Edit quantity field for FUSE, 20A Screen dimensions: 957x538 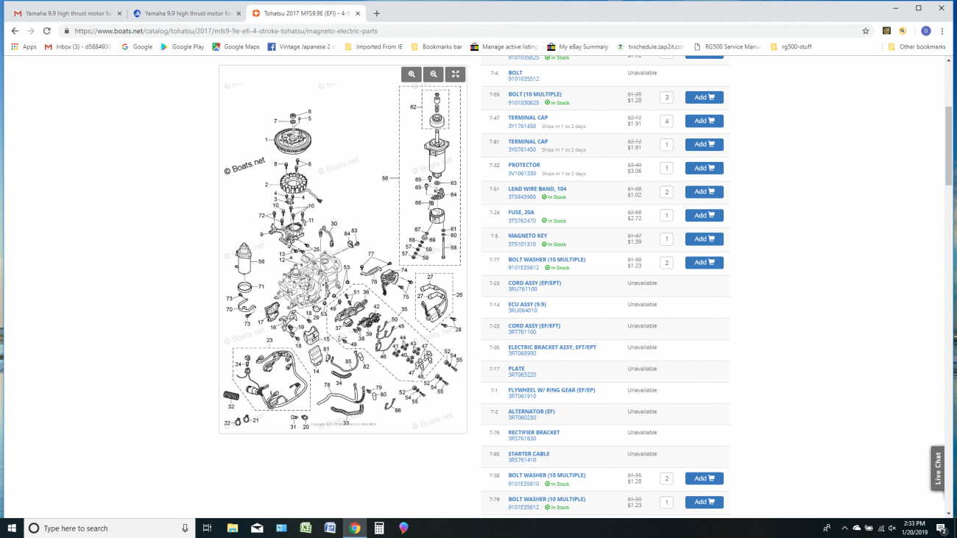click(666, 216)
